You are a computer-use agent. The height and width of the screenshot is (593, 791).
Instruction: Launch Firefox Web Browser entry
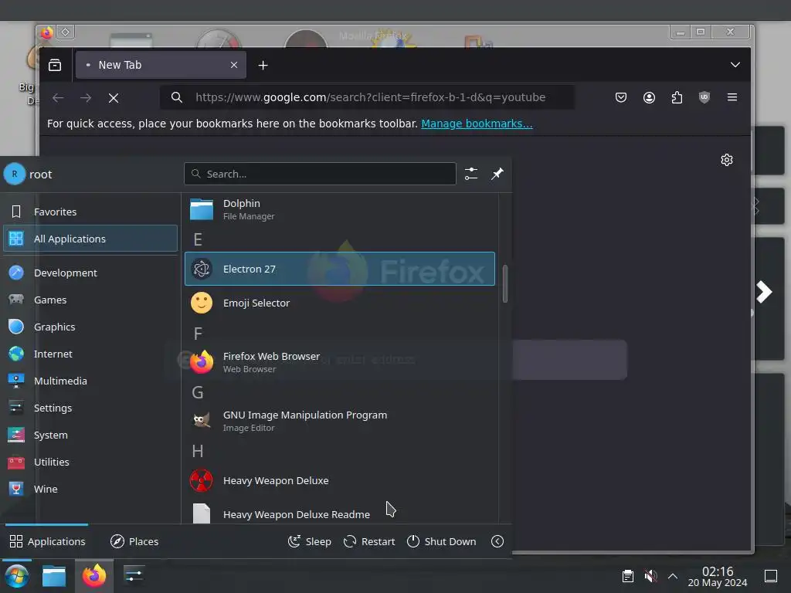click(340, 362)
